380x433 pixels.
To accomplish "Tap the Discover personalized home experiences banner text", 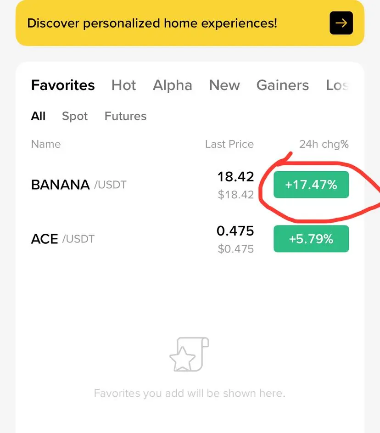I will (152, 23).
